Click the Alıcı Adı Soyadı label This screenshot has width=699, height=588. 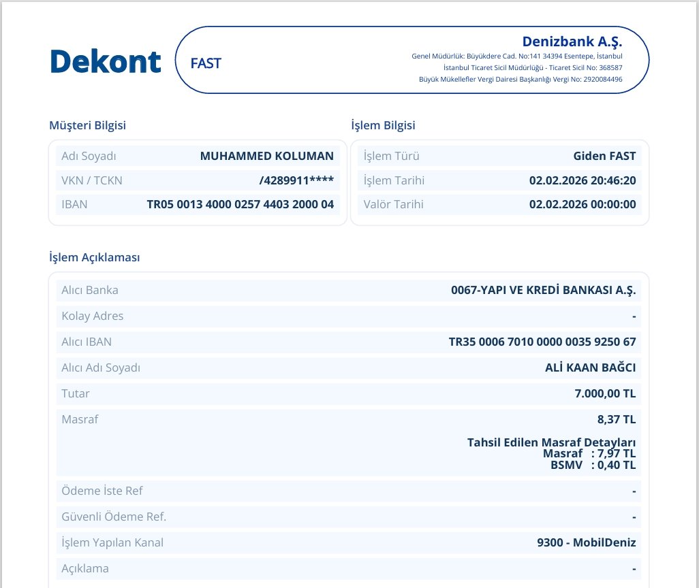point(101,367)
